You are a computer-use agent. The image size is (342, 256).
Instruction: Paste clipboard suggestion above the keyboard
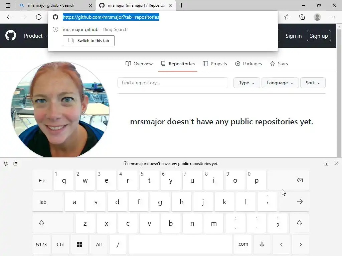pyautogui.click(x=171, y=164)
